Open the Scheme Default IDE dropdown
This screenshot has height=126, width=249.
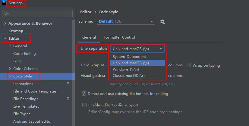click(126, 21)
